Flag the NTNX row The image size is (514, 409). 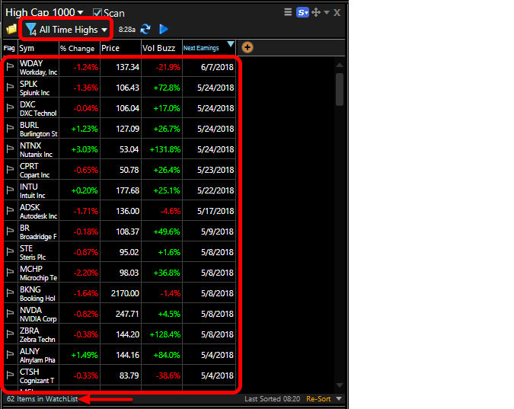click(x=10, y=149)
